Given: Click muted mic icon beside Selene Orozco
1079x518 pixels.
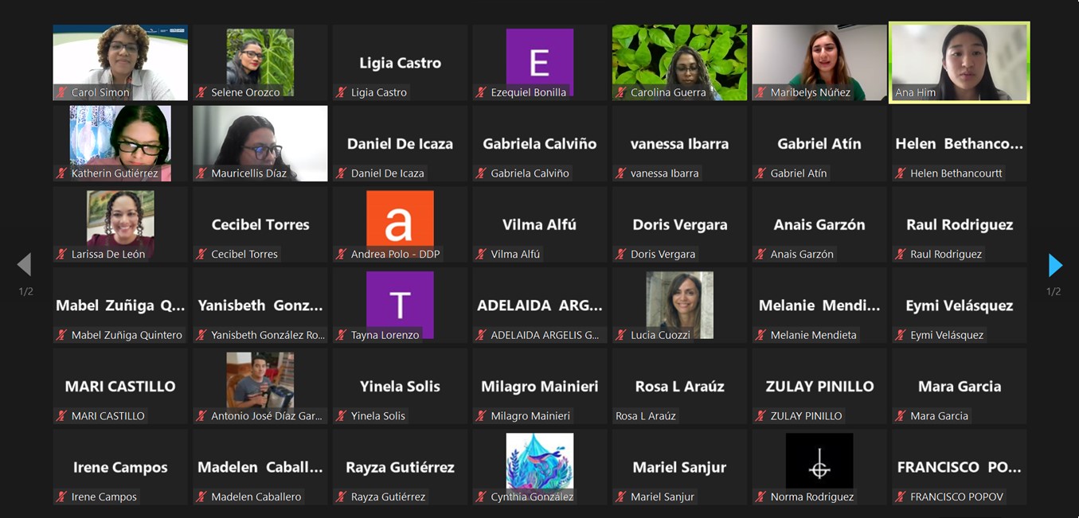Looking at the screenshot, I should [x=201, y=92].
